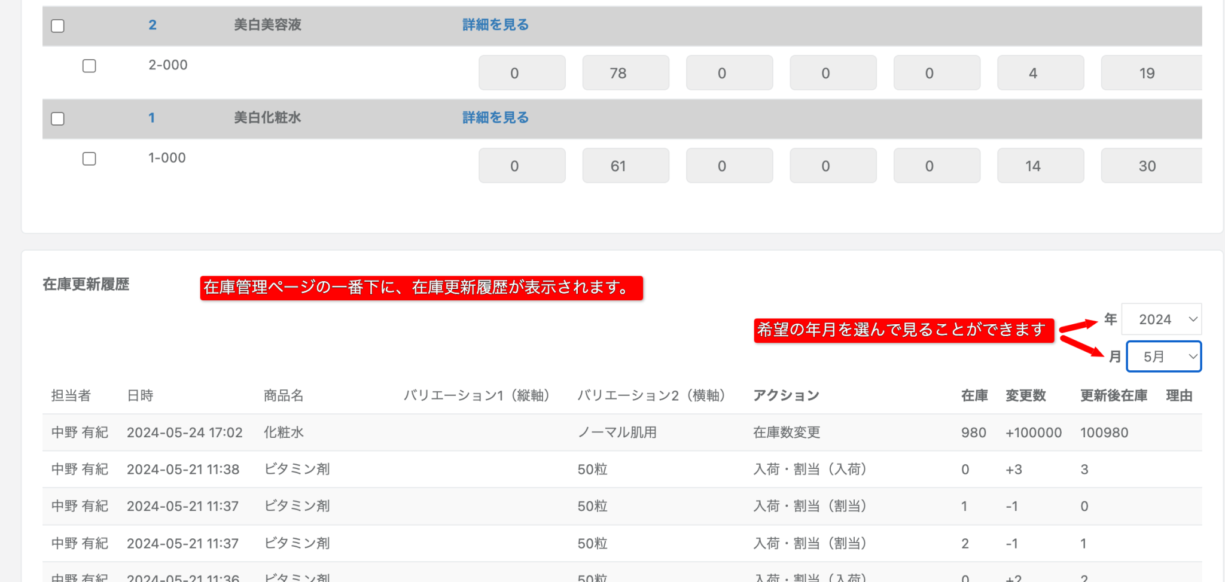Click 詳細を見る for 美白美容液
The height and width of the screenshot is (582, 1225).
[494, 25]
